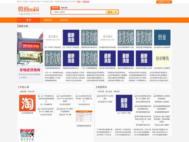This screenshot has height=142, width=189.
Task: Open the article 2025年元旦给女朋友发
Action: (107, 68)
